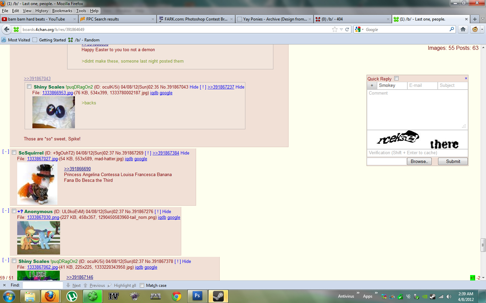This screenshot has width=486, height=303.
Task: Collapse Shiny Scales post 391867378 with [ - ]
Action: (6, 260)
